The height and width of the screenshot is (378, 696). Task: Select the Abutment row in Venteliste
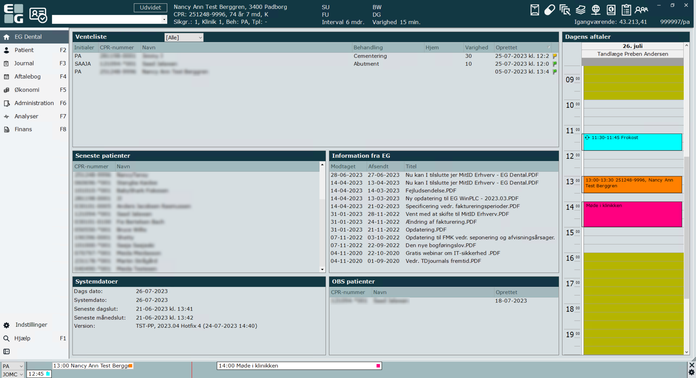[315, 64]
